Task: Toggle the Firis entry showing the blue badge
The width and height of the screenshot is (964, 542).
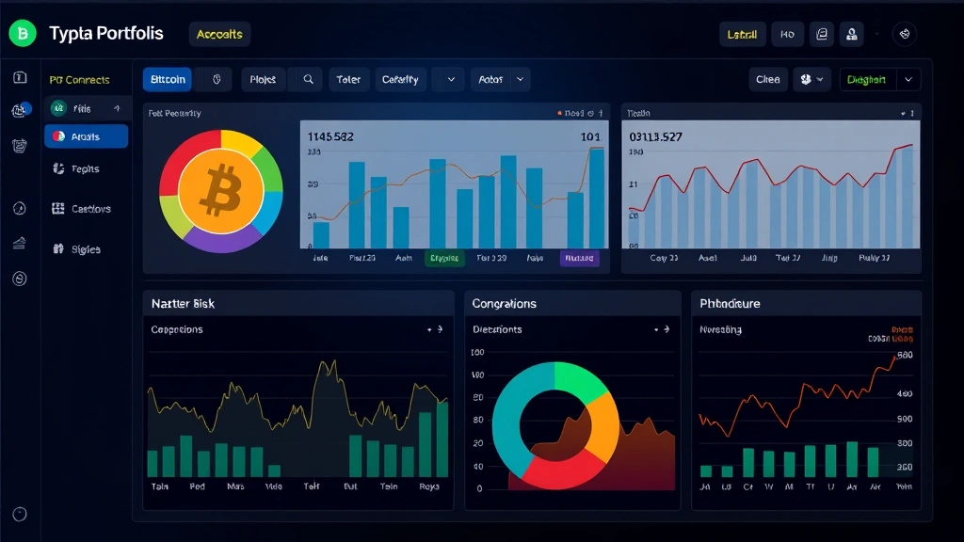Action: (86, 107)
